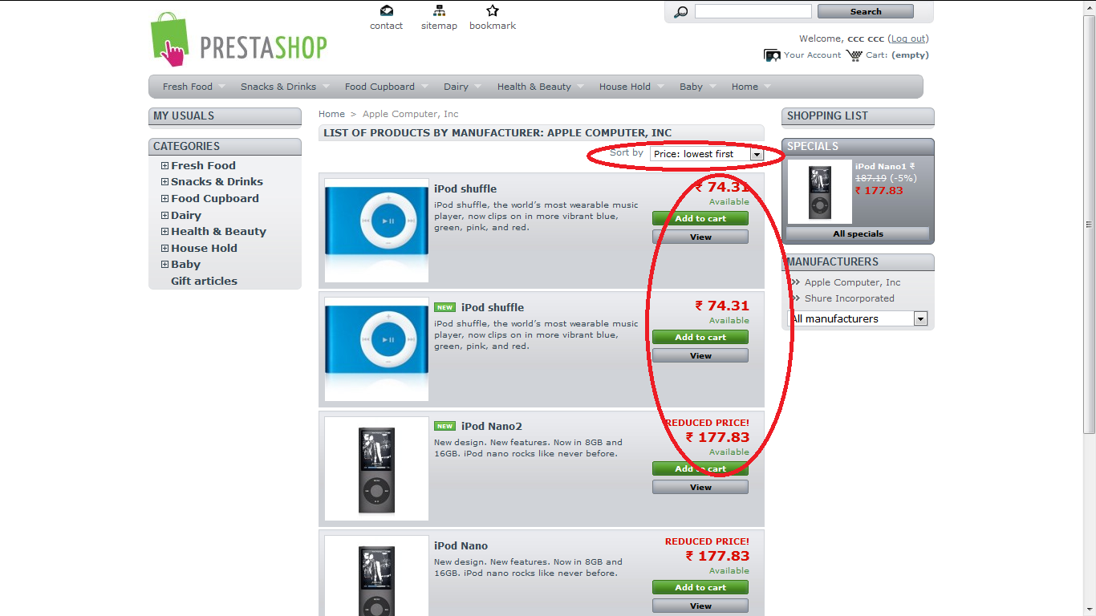Open the Fresh Food category link in sidebar

tap(203, 166)
